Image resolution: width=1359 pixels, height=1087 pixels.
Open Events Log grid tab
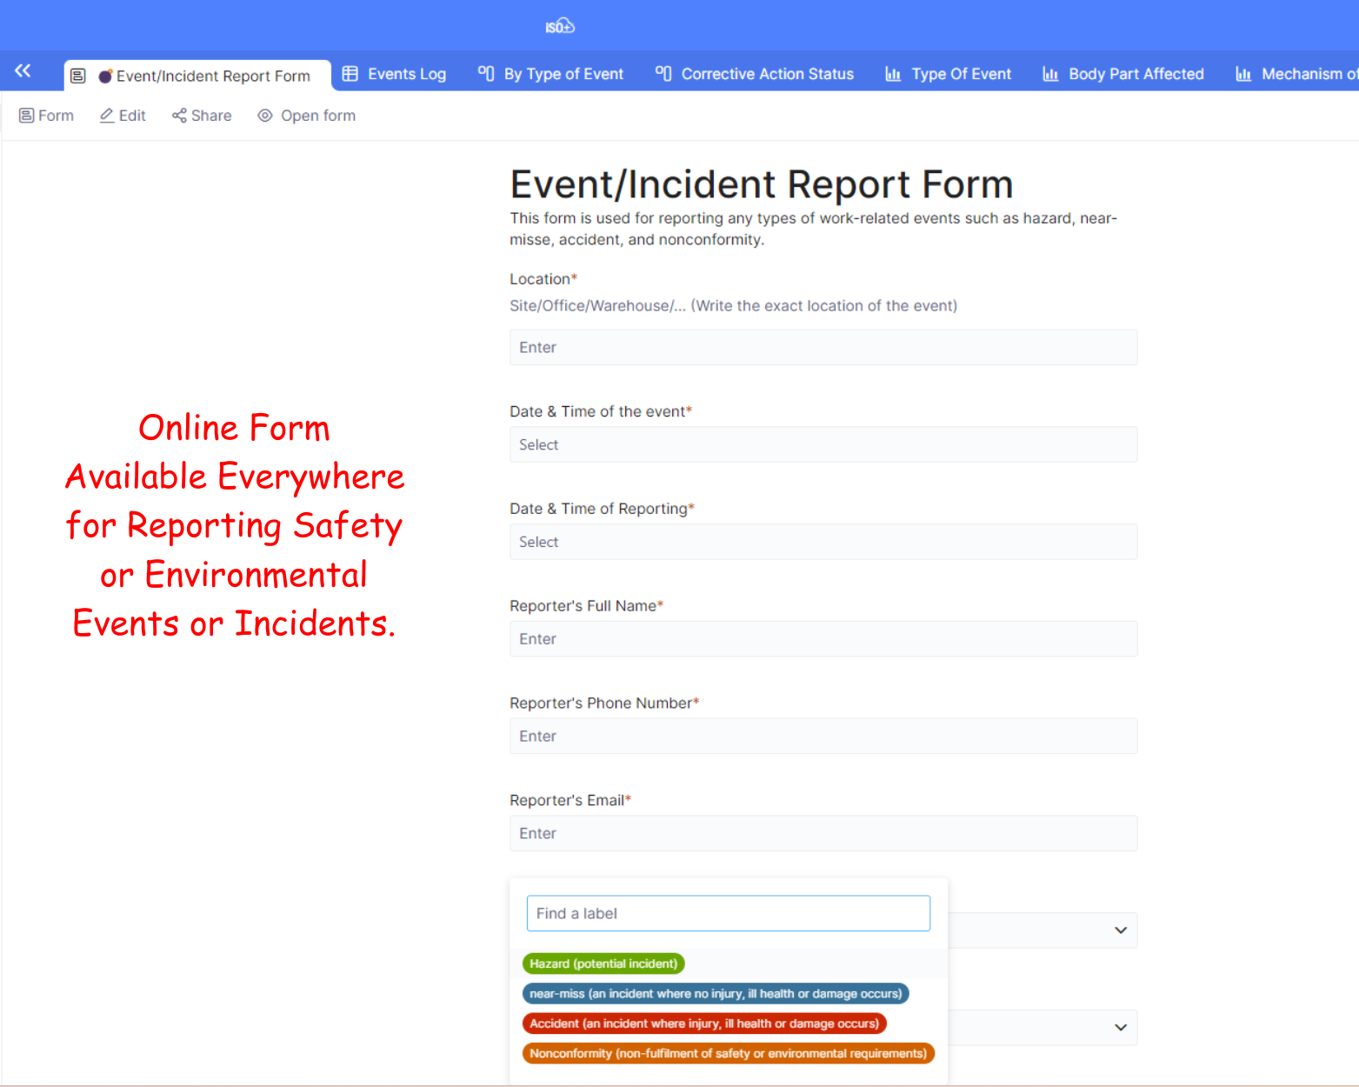394,74
